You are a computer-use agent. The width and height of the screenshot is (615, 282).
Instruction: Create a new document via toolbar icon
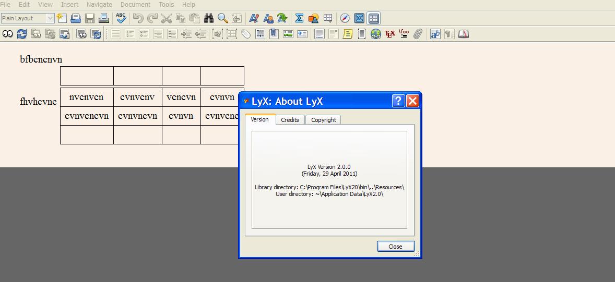[62, 18]
